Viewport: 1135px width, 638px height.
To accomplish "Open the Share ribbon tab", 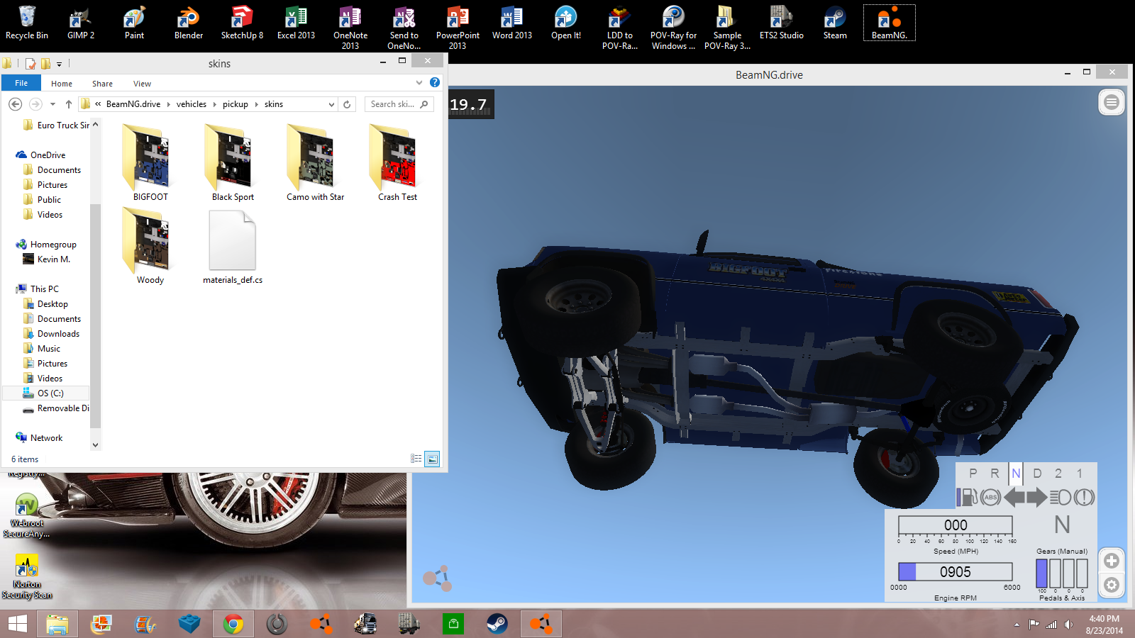I will tap(102, 84).
